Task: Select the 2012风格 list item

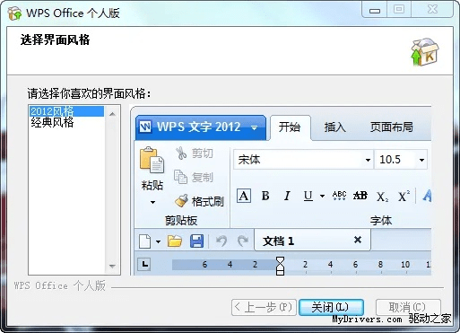Action: point(66,111)
